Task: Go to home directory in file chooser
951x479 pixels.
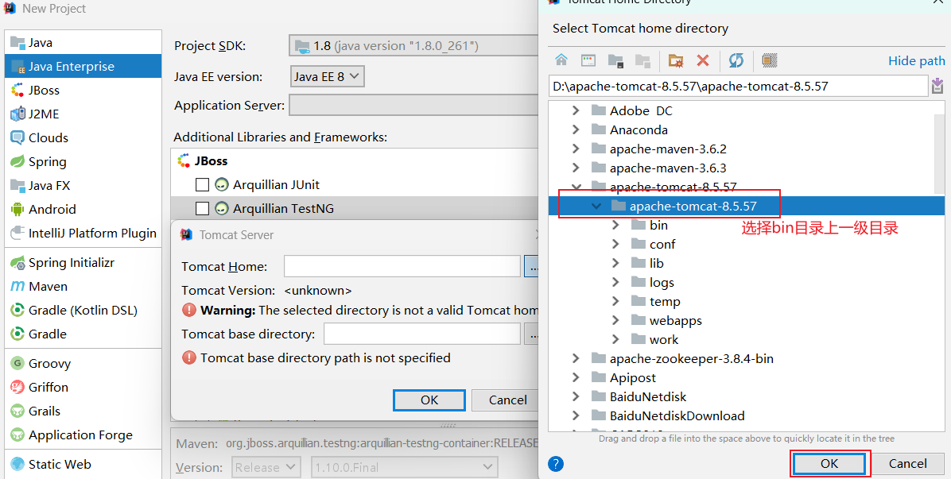Action: pyautogui.click(x=561, y=60)
